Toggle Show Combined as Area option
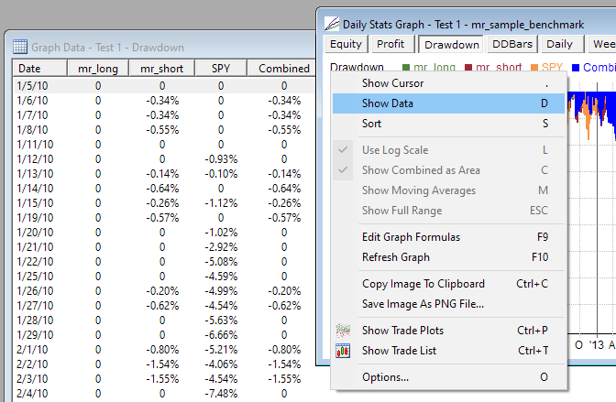The width and height of the screenshot is (616, 402). pyautogui.click(x=344, y=170)
